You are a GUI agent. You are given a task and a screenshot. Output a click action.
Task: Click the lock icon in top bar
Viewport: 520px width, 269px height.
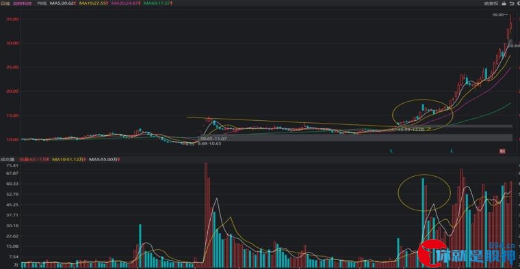click(504, 3)
